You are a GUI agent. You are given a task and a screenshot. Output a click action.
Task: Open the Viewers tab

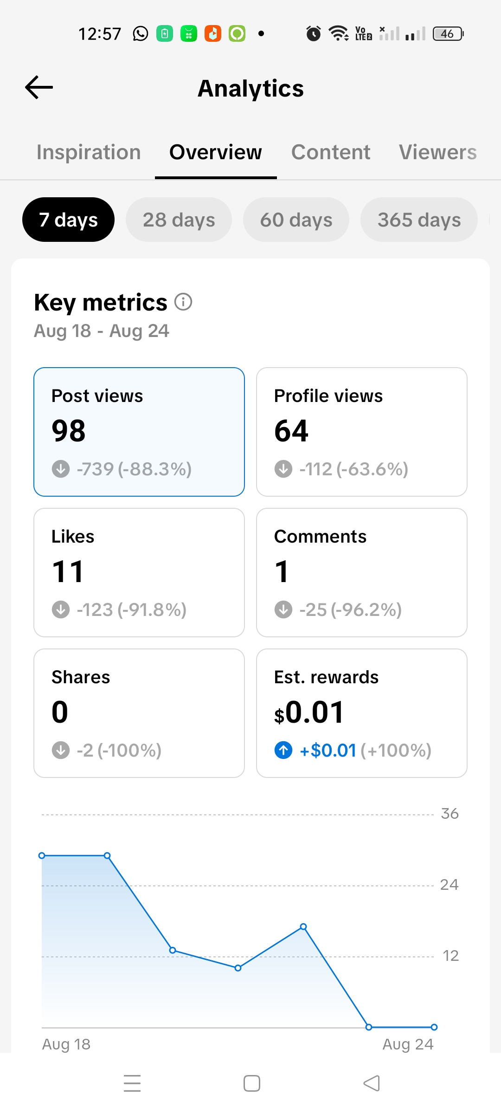pyautogui.click(x=438, y=152)
